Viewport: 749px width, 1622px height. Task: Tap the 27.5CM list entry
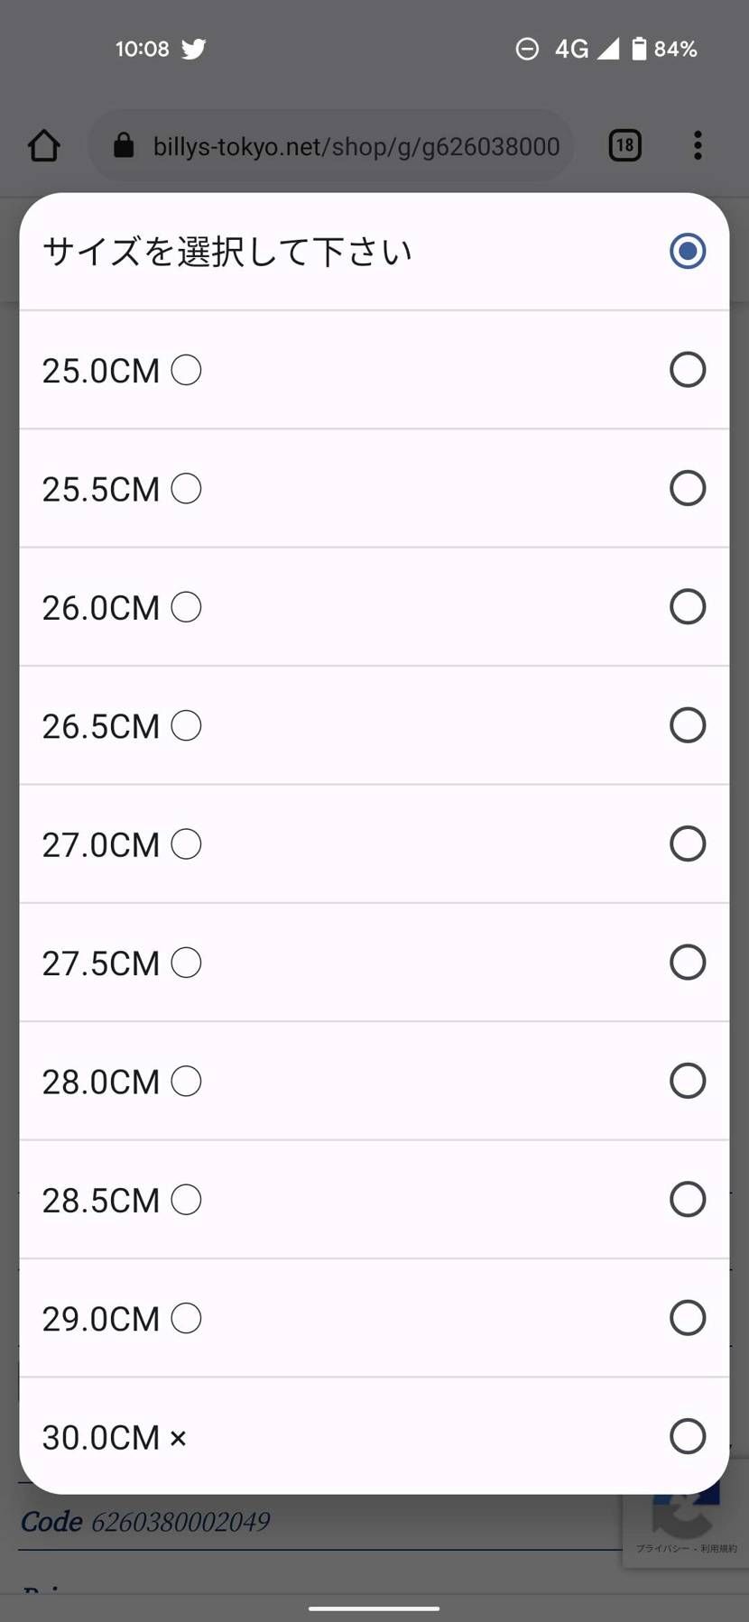point(374,963)
